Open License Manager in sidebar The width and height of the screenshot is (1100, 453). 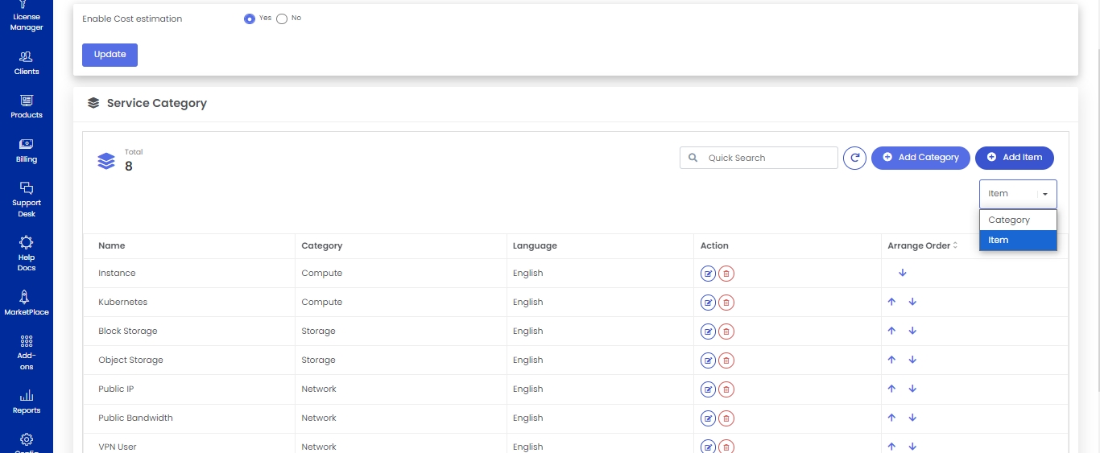(x=27, y=16)
